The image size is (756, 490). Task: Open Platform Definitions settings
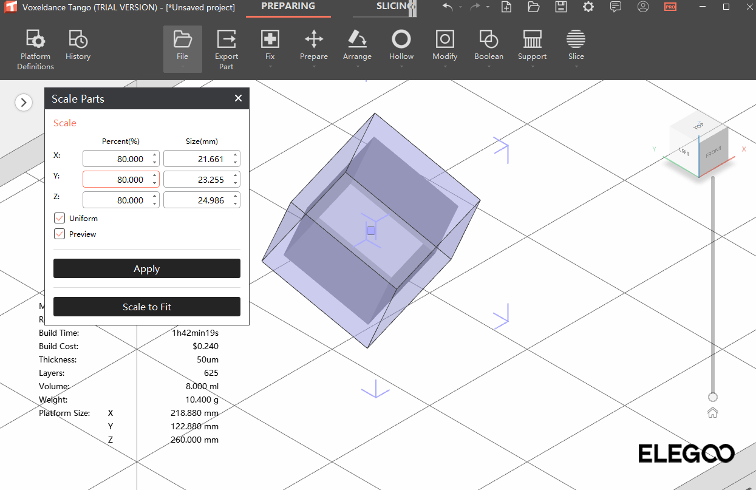coord(36,50)
